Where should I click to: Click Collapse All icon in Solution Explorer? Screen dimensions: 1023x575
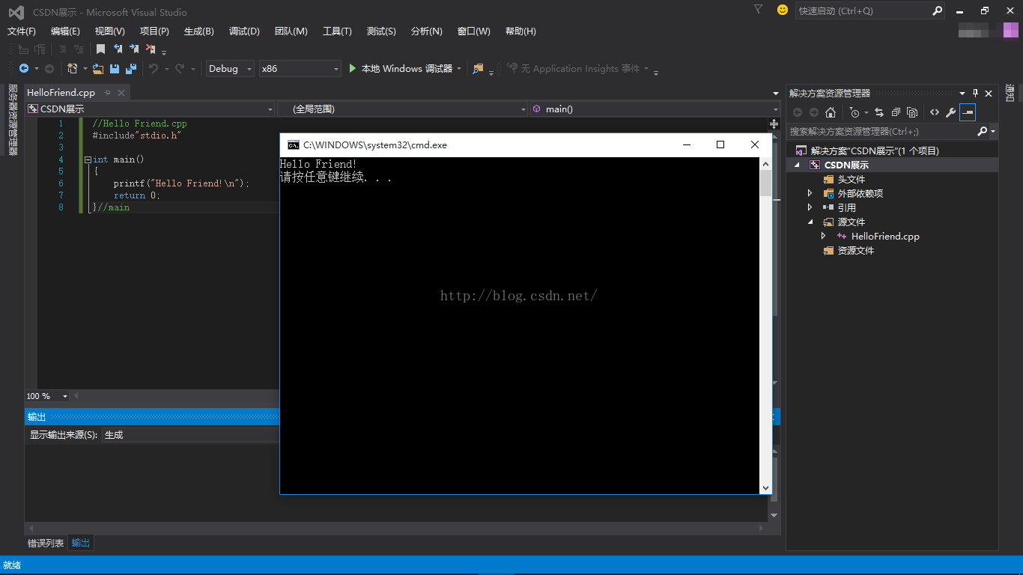point(896,112)
